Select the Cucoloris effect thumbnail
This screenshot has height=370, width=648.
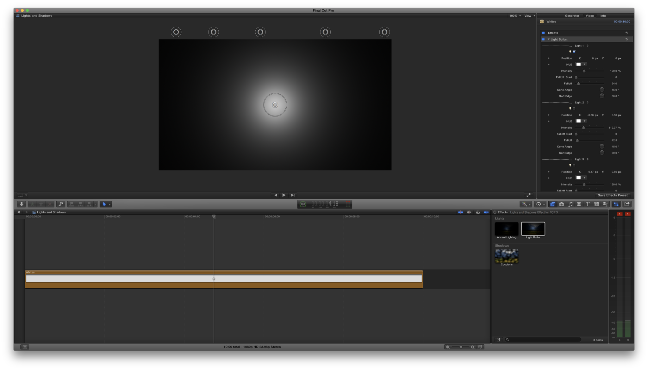coord(507,256)
